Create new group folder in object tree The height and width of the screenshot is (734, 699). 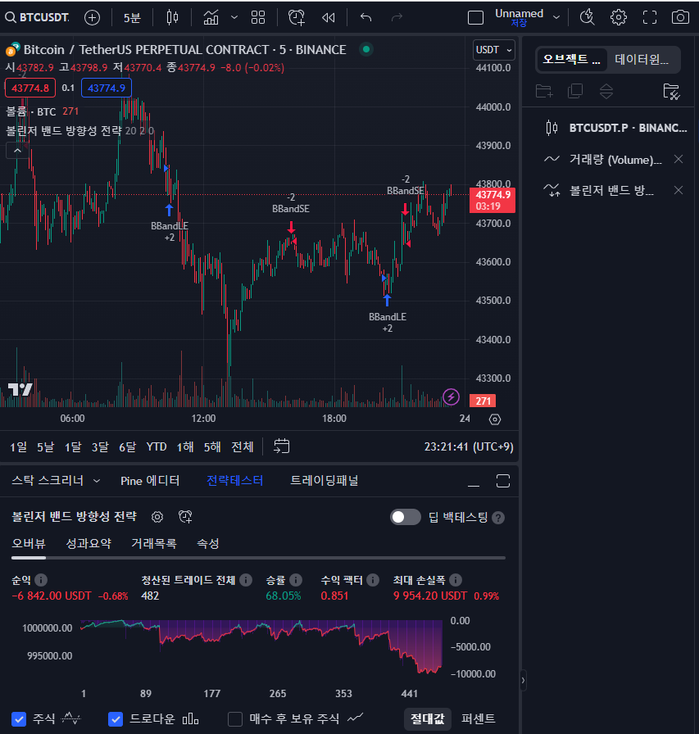[544, 91]
